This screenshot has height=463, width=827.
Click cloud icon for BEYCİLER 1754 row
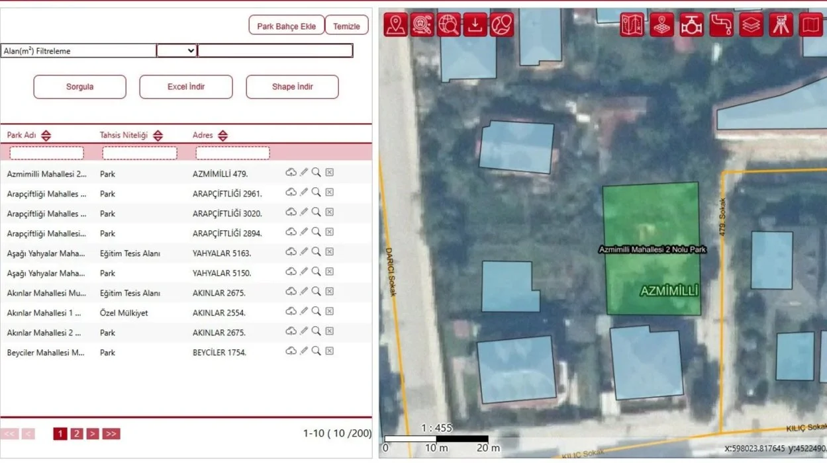coord(291,351)
